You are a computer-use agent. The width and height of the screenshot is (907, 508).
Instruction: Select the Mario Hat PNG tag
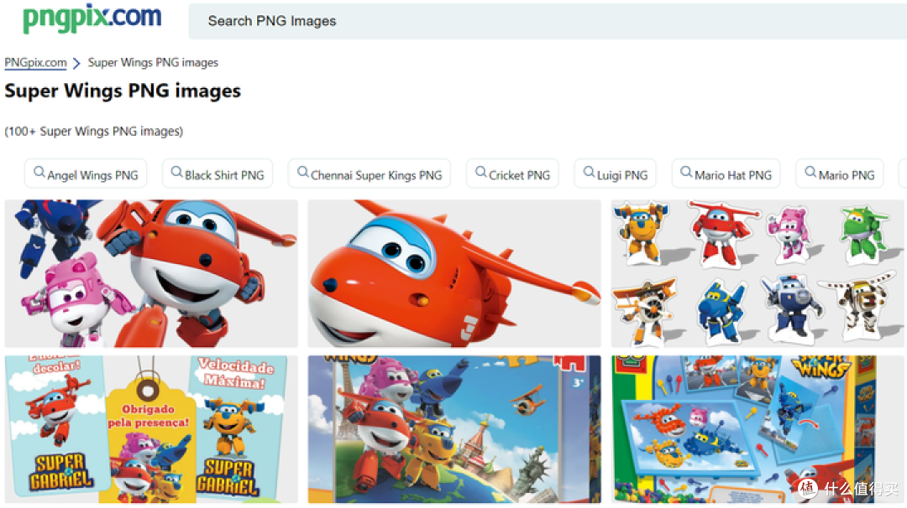(x=726, y=174)
